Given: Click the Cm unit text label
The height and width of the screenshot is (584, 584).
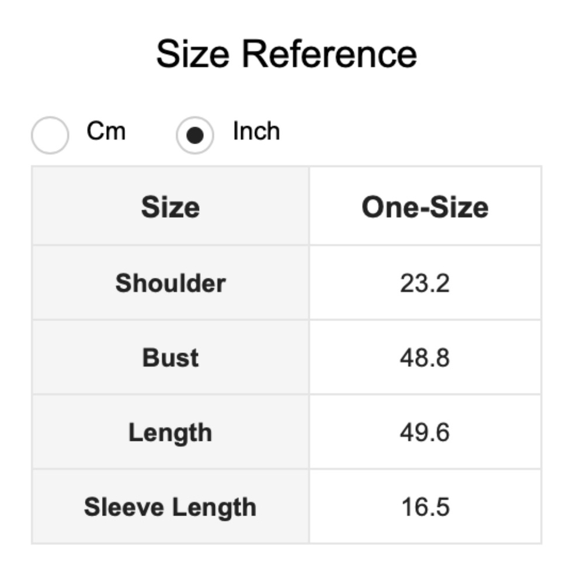Looking at the screenshot, I should coord(106,131).
